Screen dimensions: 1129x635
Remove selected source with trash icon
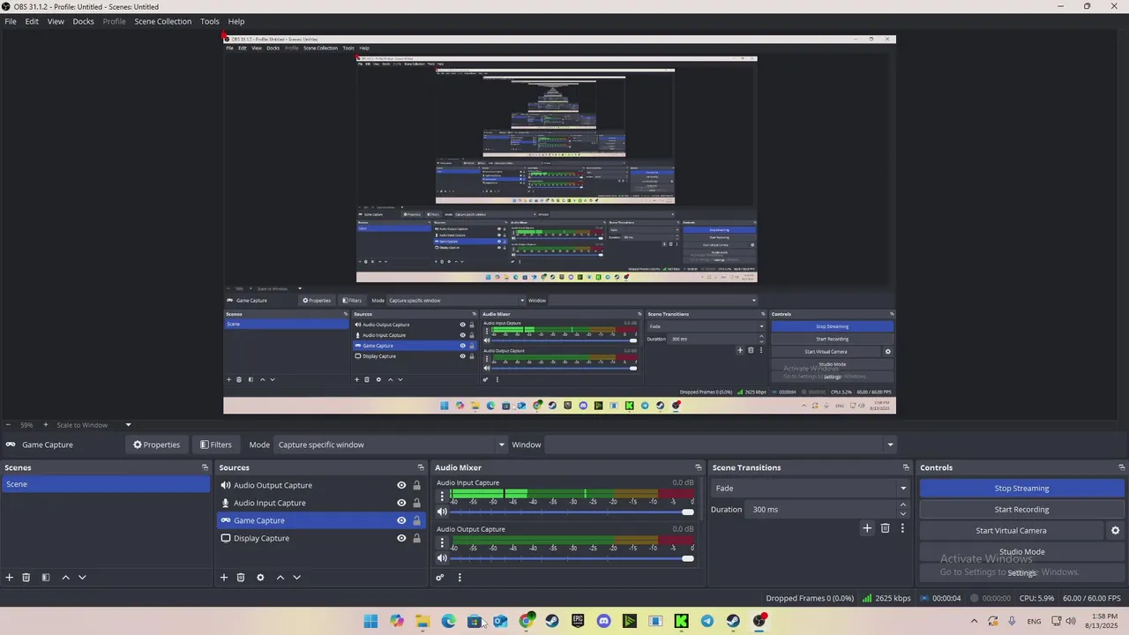click(x=241, y=578)
